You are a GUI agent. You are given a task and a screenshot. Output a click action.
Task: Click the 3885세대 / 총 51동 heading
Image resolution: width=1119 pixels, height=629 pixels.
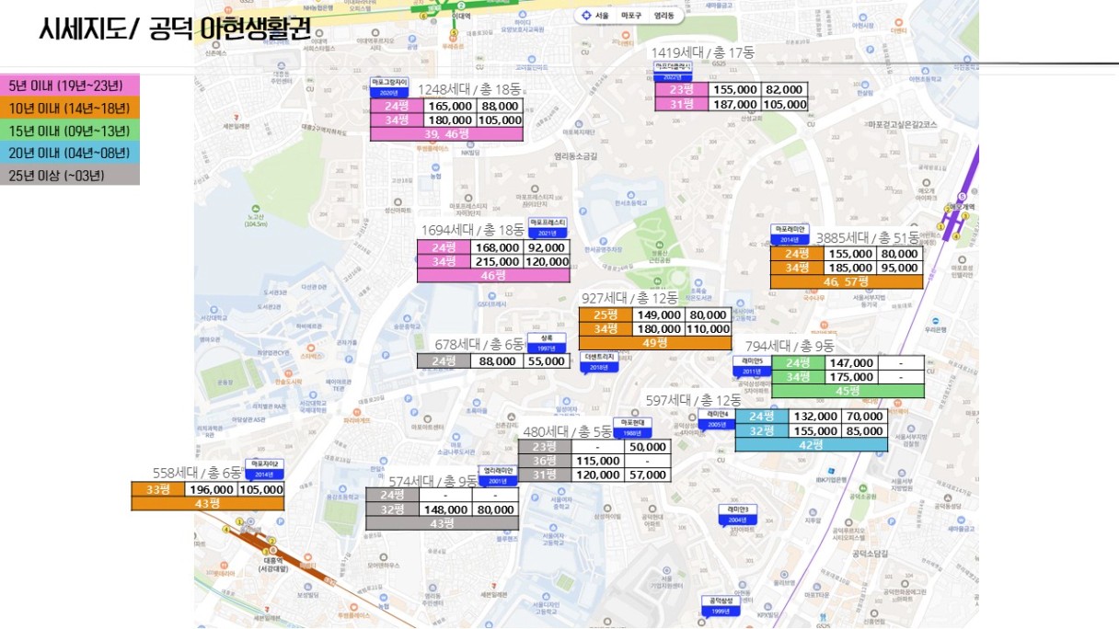[869, 238]
